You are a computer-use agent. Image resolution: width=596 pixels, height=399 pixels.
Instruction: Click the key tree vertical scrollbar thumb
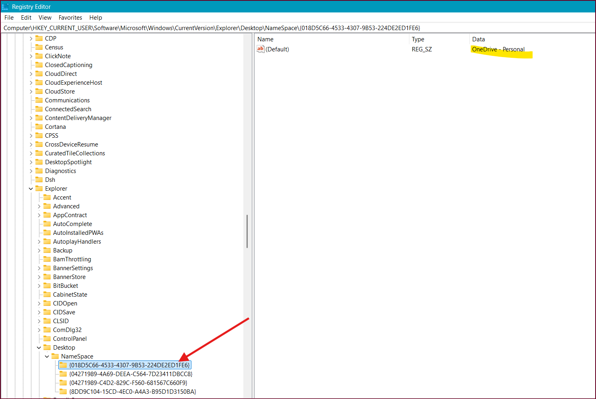(x=247, y=231)
